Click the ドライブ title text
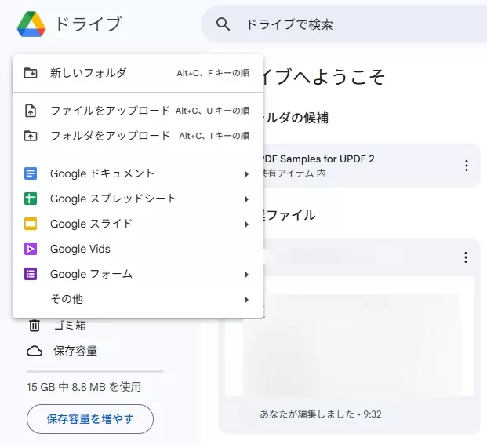This screenshot has height=445, width=487. click(x=89, y=24)
